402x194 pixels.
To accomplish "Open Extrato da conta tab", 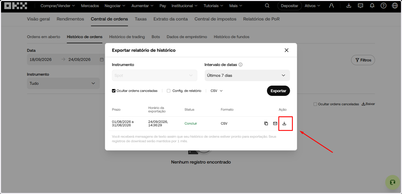I will pyautogui.click(x=171, y=19).
